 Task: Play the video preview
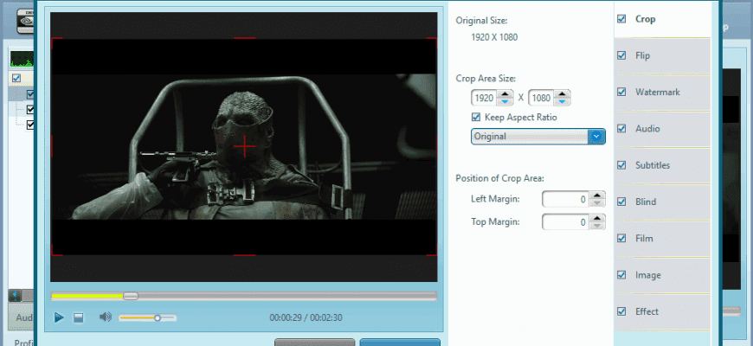point(59,317)
